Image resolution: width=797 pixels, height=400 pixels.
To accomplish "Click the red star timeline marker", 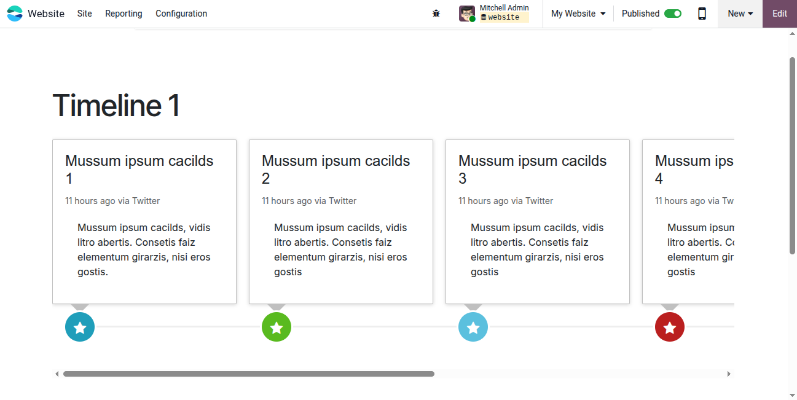I will pyautogui.click(x=670, y=327).
